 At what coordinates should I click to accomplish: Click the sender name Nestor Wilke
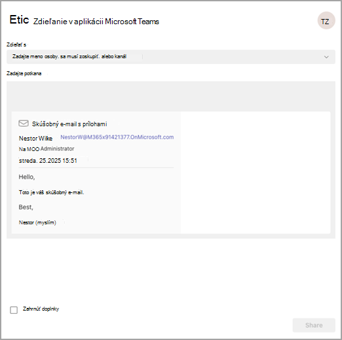pyautogui.click(x=35, y=139)
